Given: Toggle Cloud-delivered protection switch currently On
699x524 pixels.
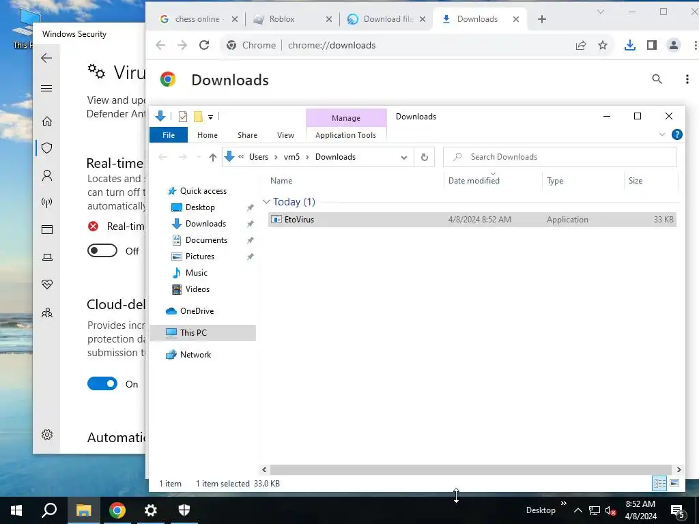Looking at the screenshot, I should [x=102, y=383].
